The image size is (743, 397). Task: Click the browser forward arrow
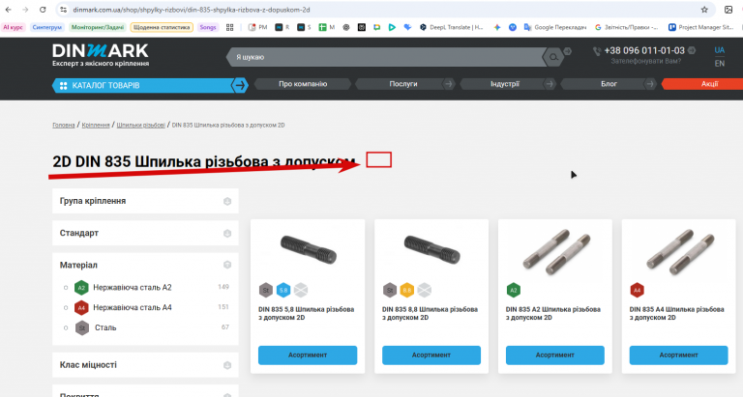pos(25,10)
